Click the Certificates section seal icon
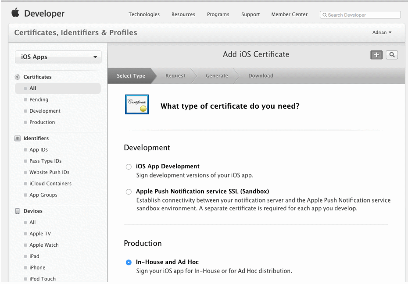 18,77
